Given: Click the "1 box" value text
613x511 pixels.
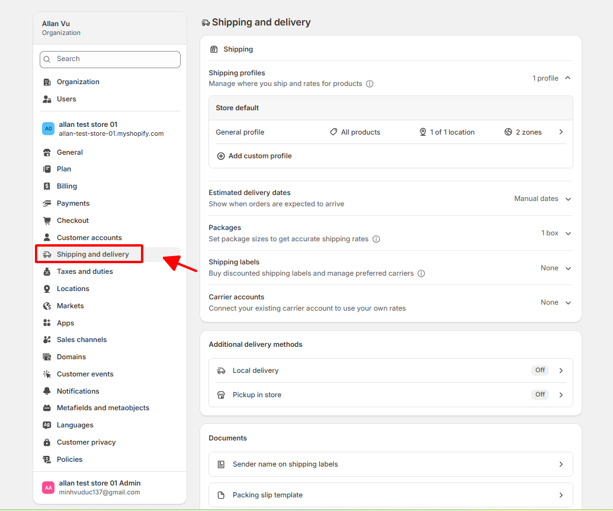Looking at the screenshot, I should [550, 233].
